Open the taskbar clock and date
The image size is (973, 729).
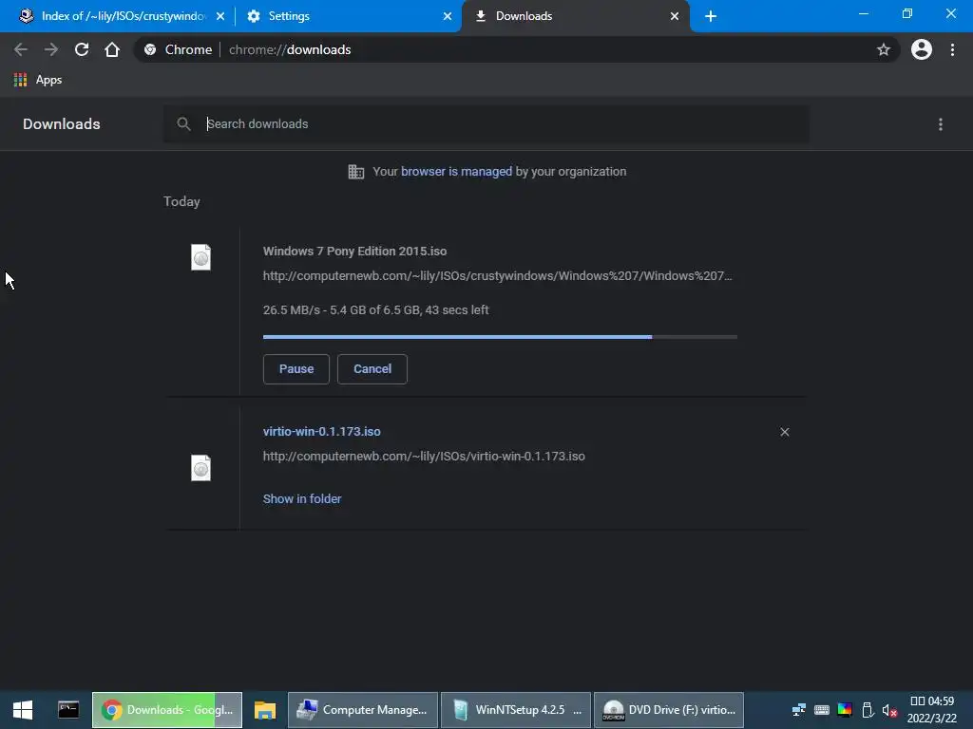(932, 710)
